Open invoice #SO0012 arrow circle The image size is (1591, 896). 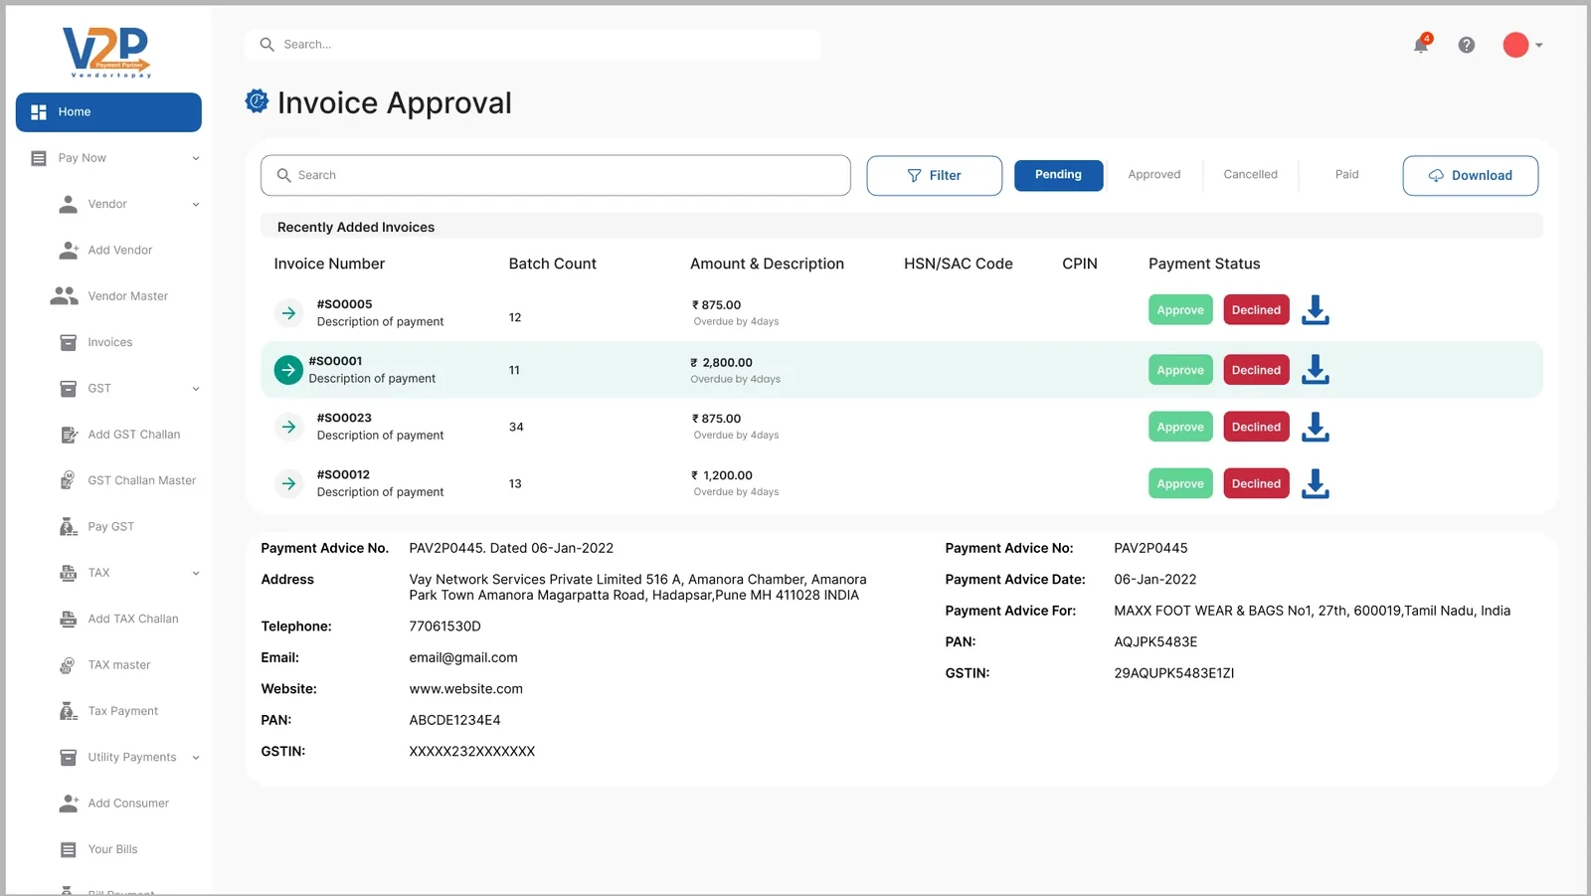pos(288,483)
